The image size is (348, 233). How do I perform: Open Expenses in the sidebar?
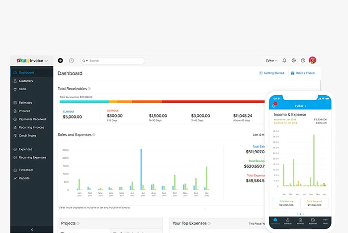click(x=32, y=149)
